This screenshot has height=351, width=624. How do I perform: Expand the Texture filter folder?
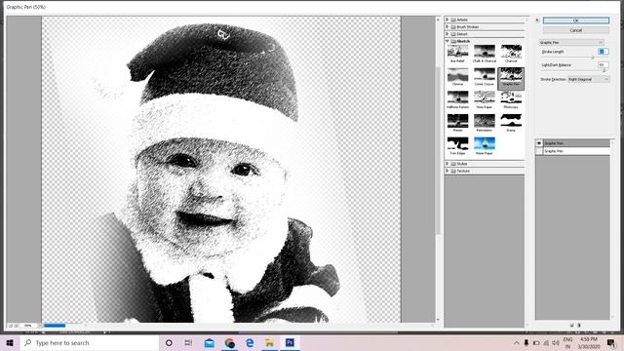coord(448,171)
